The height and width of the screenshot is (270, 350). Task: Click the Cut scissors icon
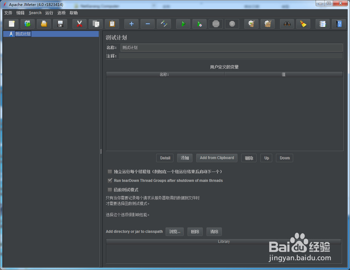tap(79, 24)
